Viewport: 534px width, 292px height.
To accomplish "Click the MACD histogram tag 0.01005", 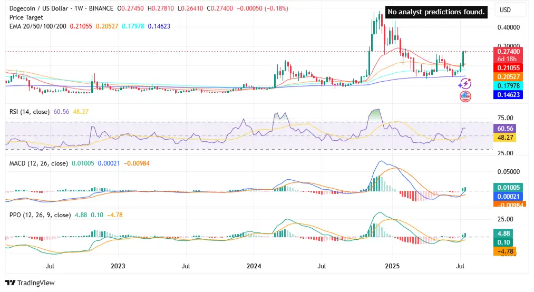I will point(508,188).
